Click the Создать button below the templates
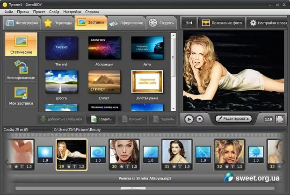This screenshot has height=195, width=290. pyautogui.click(x=101, y=119)
